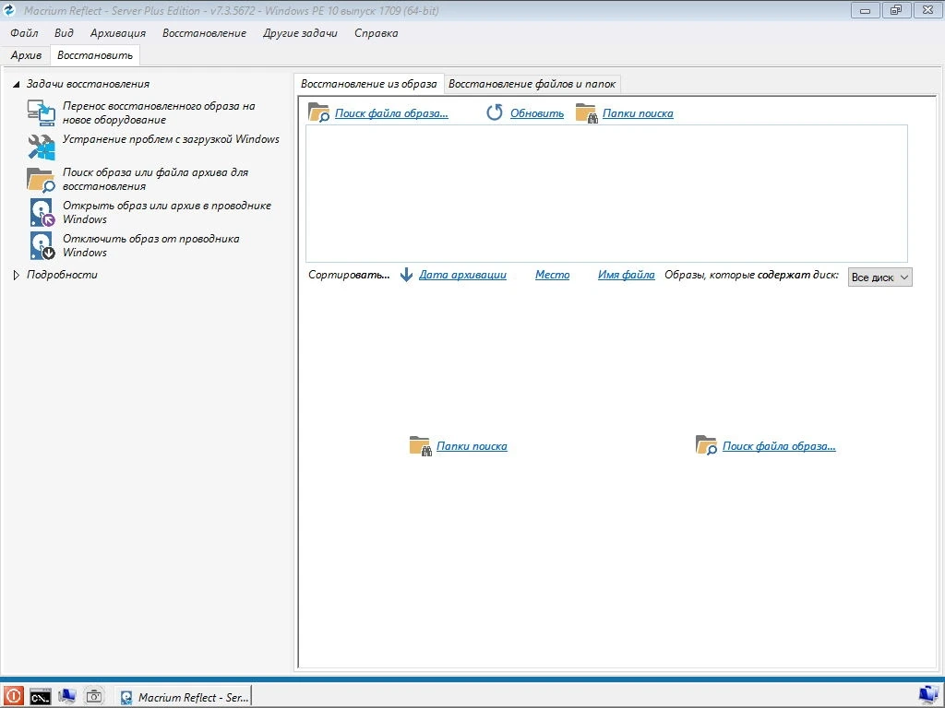Sort by 'Имя файла'
The height and width of the screenshot is (708, 945).
coord(627,275)
